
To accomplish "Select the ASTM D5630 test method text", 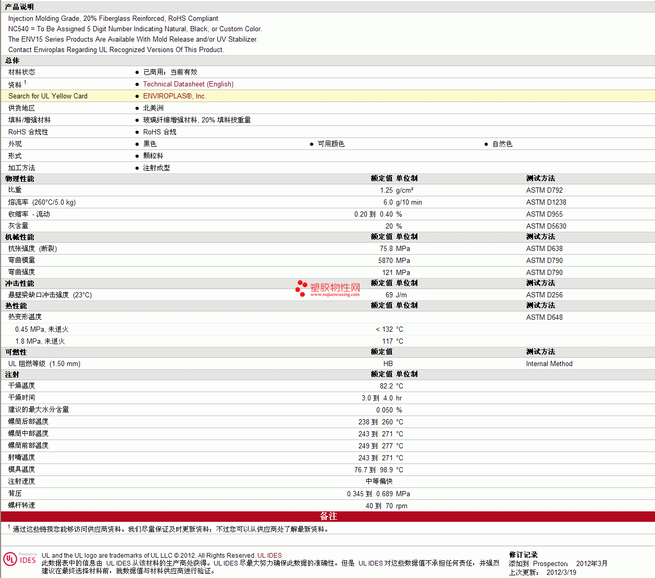I will pyautogui.click(x=546, y=226).
